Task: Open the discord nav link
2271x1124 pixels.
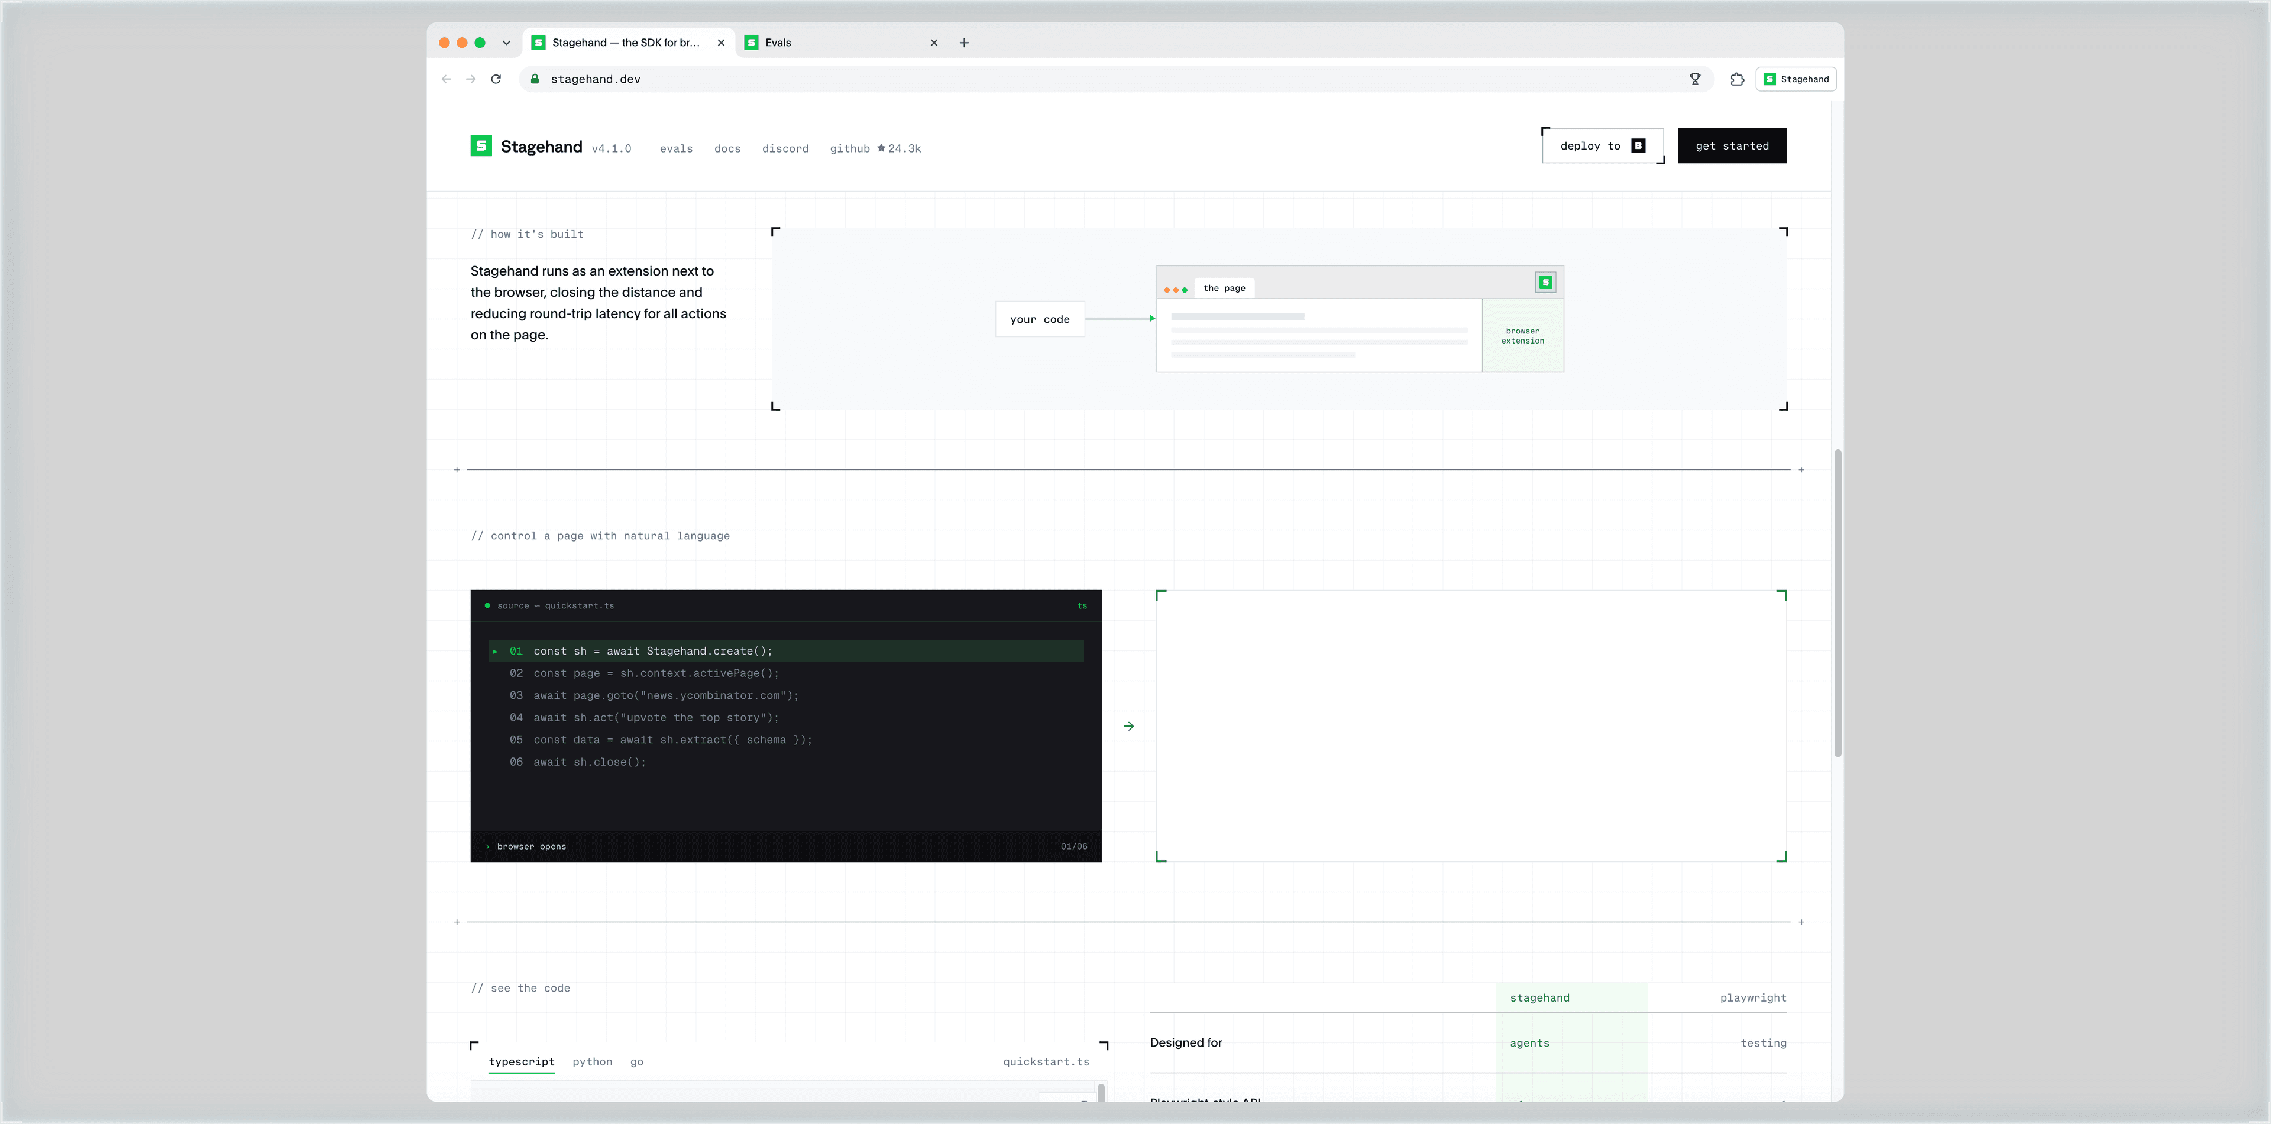Action: coord(785,148)
